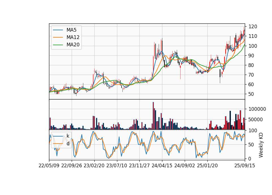Click the 24/09/02 date label
Image resolution: width=272 pixels, height=195 pixels.
184,166
